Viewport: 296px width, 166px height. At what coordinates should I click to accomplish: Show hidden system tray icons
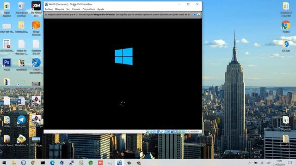pos(250,163)
